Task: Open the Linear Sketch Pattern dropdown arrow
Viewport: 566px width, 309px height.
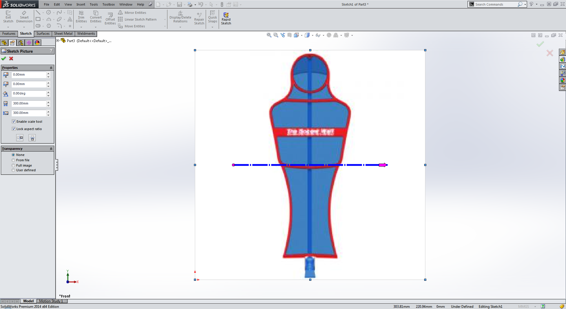Action: tap(165, 19)
